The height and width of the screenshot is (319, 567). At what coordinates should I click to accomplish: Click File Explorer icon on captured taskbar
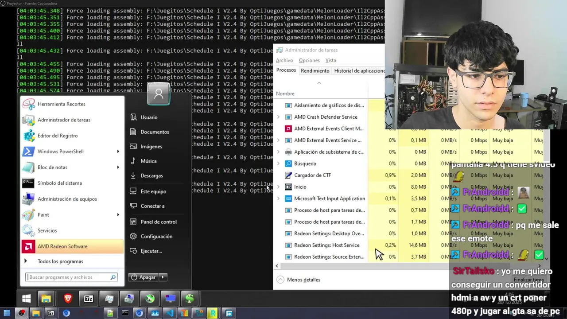pos(46,299)
